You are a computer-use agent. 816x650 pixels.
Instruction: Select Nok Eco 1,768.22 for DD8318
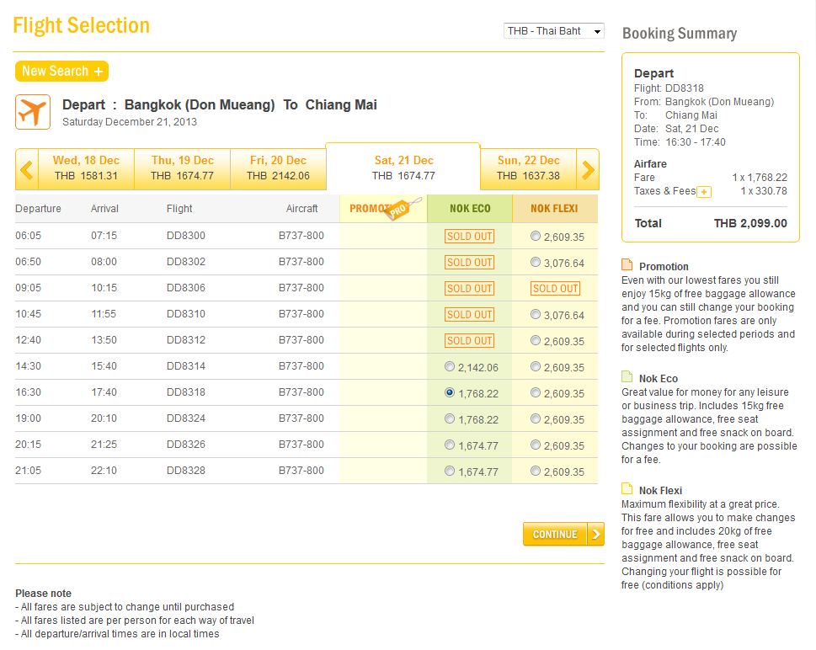[x=450, y=392]
